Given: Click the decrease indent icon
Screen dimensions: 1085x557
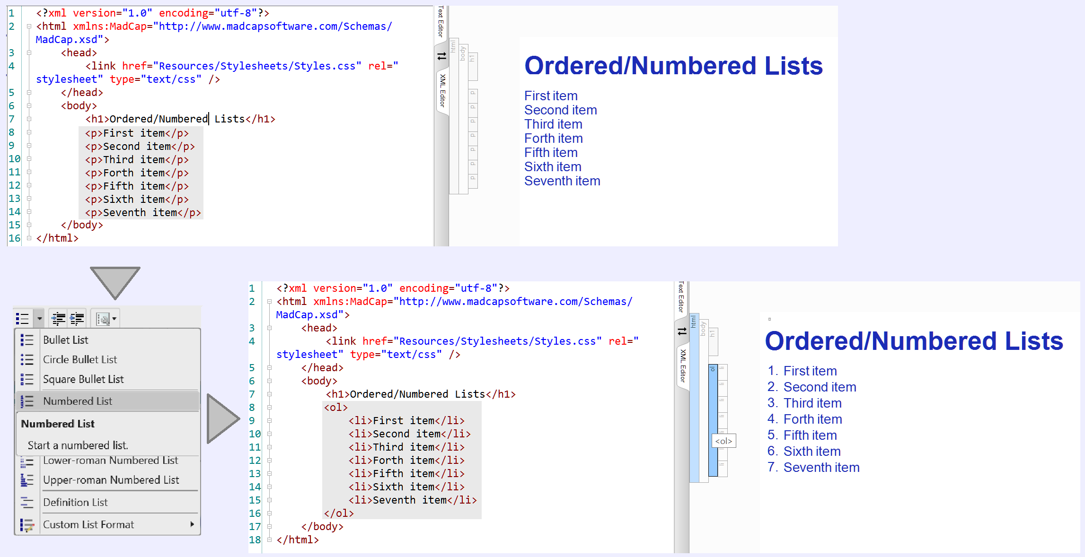Looking at the screenshot, I should click(59, 319).
